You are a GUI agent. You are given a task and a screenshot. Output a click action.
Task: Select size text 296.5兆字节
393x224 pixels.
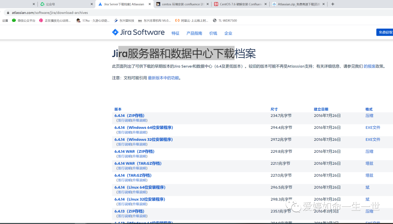[281, 187]
